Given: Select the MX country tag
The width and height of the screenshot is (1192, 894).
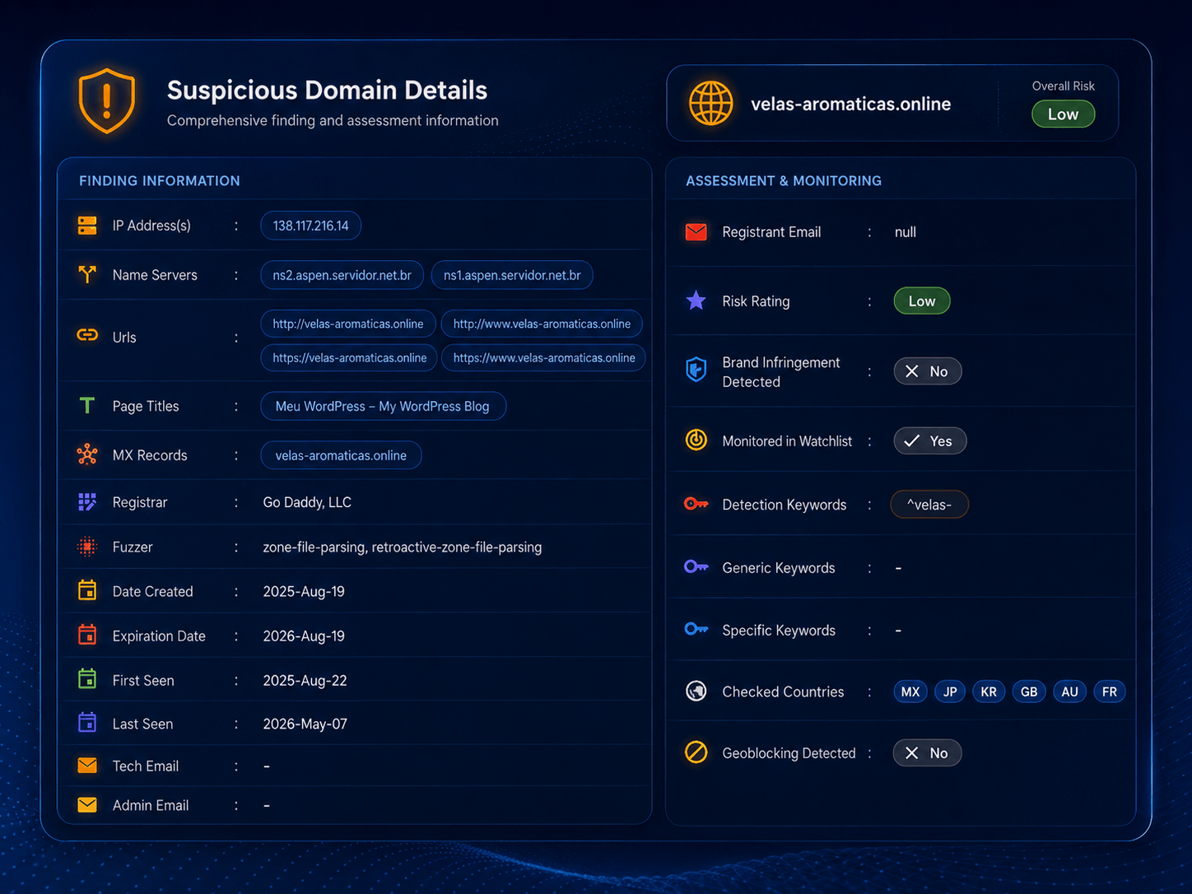Looking at the screenshot, I should 910,691.
